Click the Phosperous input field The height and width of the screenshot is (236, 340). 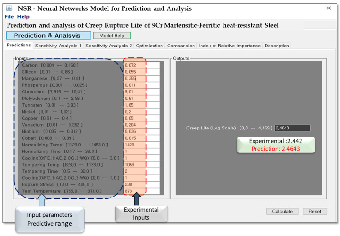(x=142, y=85)
